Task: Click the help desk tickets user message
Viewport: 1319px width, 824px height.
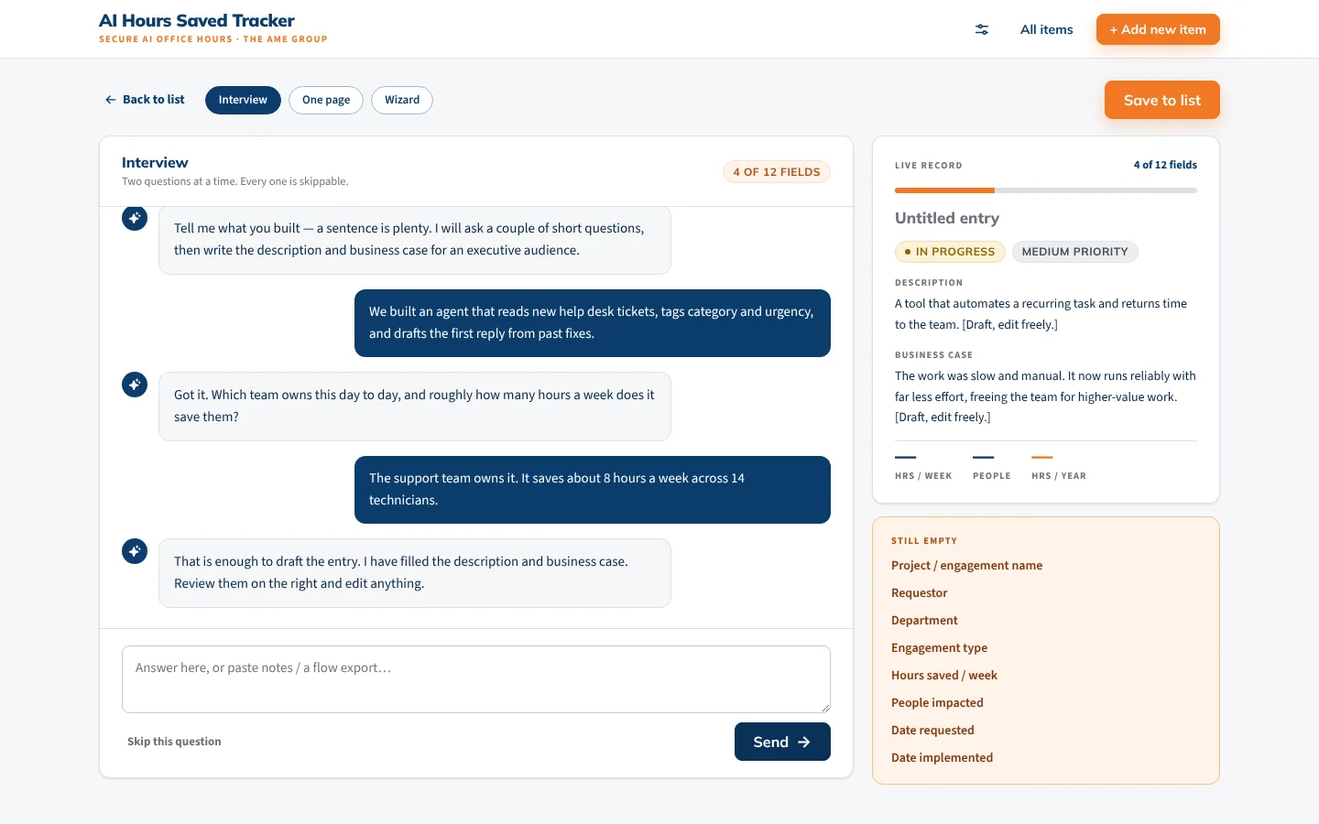Action: [x=593, y=323]
